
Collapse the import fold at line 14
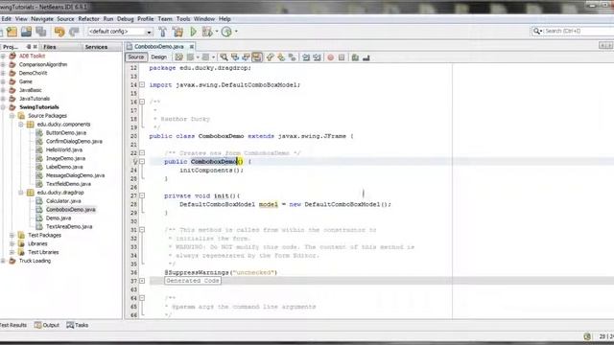point(142,84)
